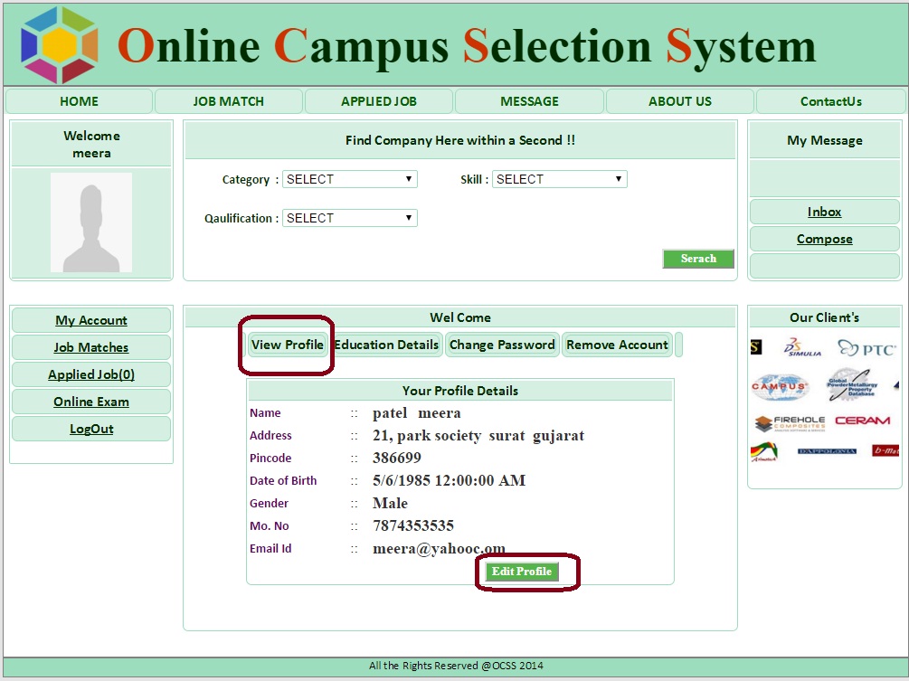Open the Inbox link in My Message

pyautogui.click(x=824, y=212)
